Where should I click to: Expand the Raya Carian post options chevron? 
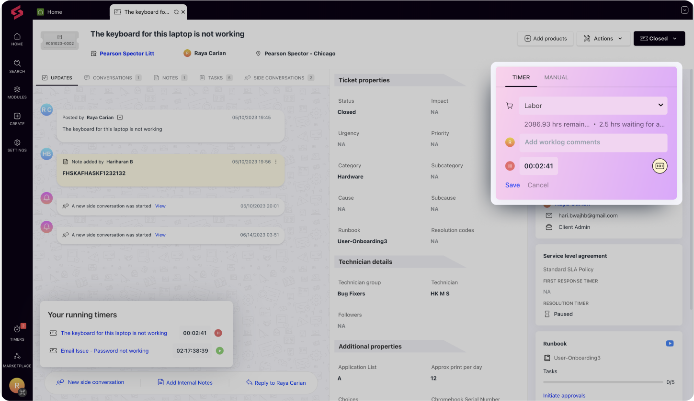click(120, 118)
